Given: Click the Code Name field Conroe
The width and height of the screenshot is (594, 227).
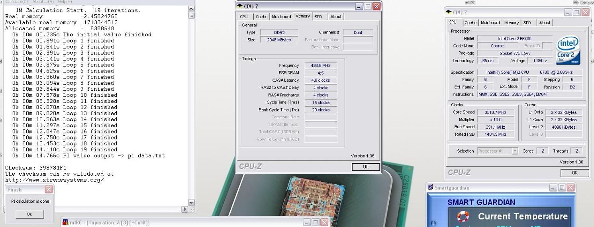Looking at the screenshot, I should pyautogui.click(x=497, y=46).
